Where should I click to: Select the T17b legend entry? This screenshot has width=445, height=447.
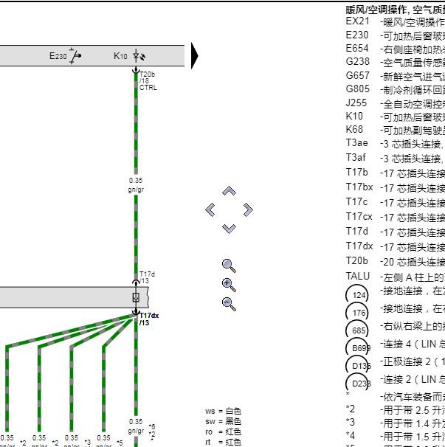[396, 173]
